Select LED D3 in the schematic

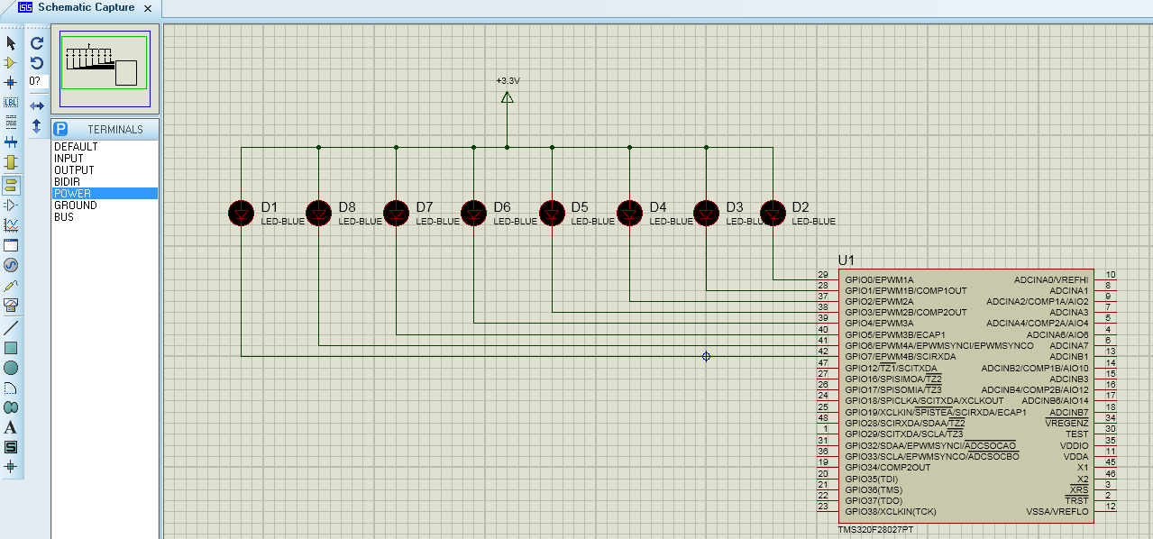click(x=707, y=213)
